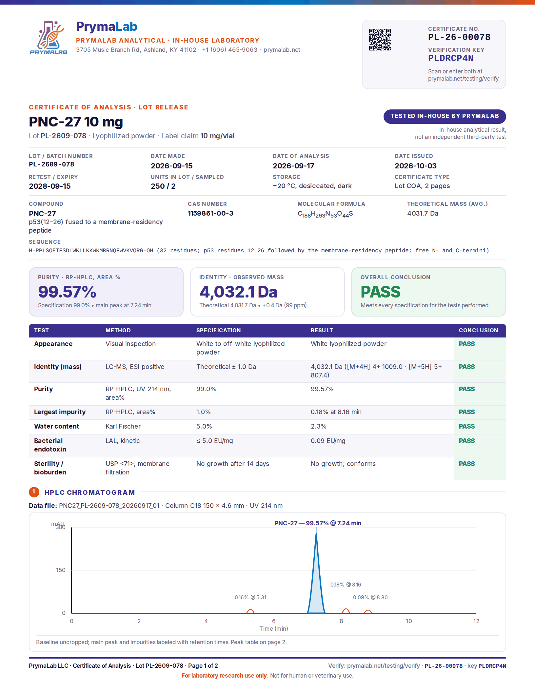Screen dimensions: 535x692
Task: Click the 0.09% impurity peak at 8.80
Action: [368, 611]
